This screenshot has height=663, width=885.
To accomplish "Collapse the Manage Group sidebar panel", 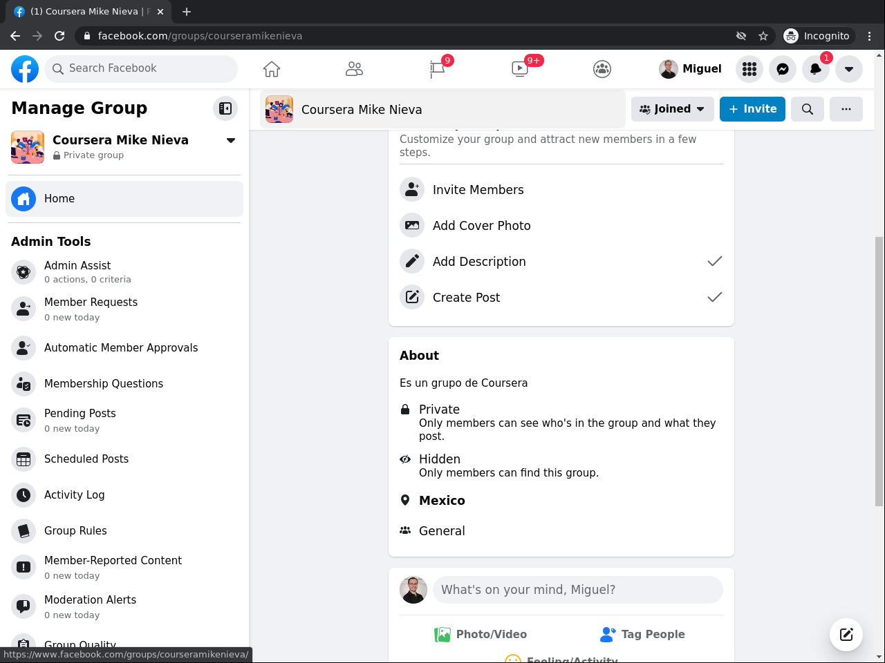I will [225, 108].
